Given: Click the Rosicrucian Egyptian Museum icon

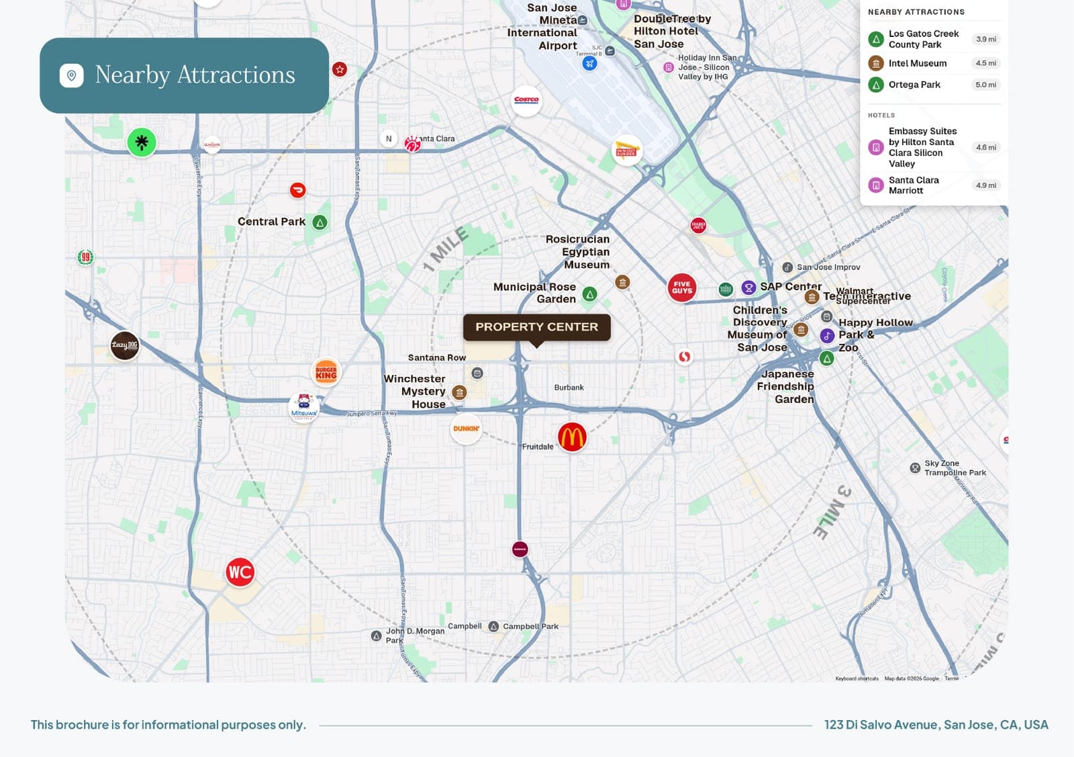Looking at the screenshot, I should (622, 282).
